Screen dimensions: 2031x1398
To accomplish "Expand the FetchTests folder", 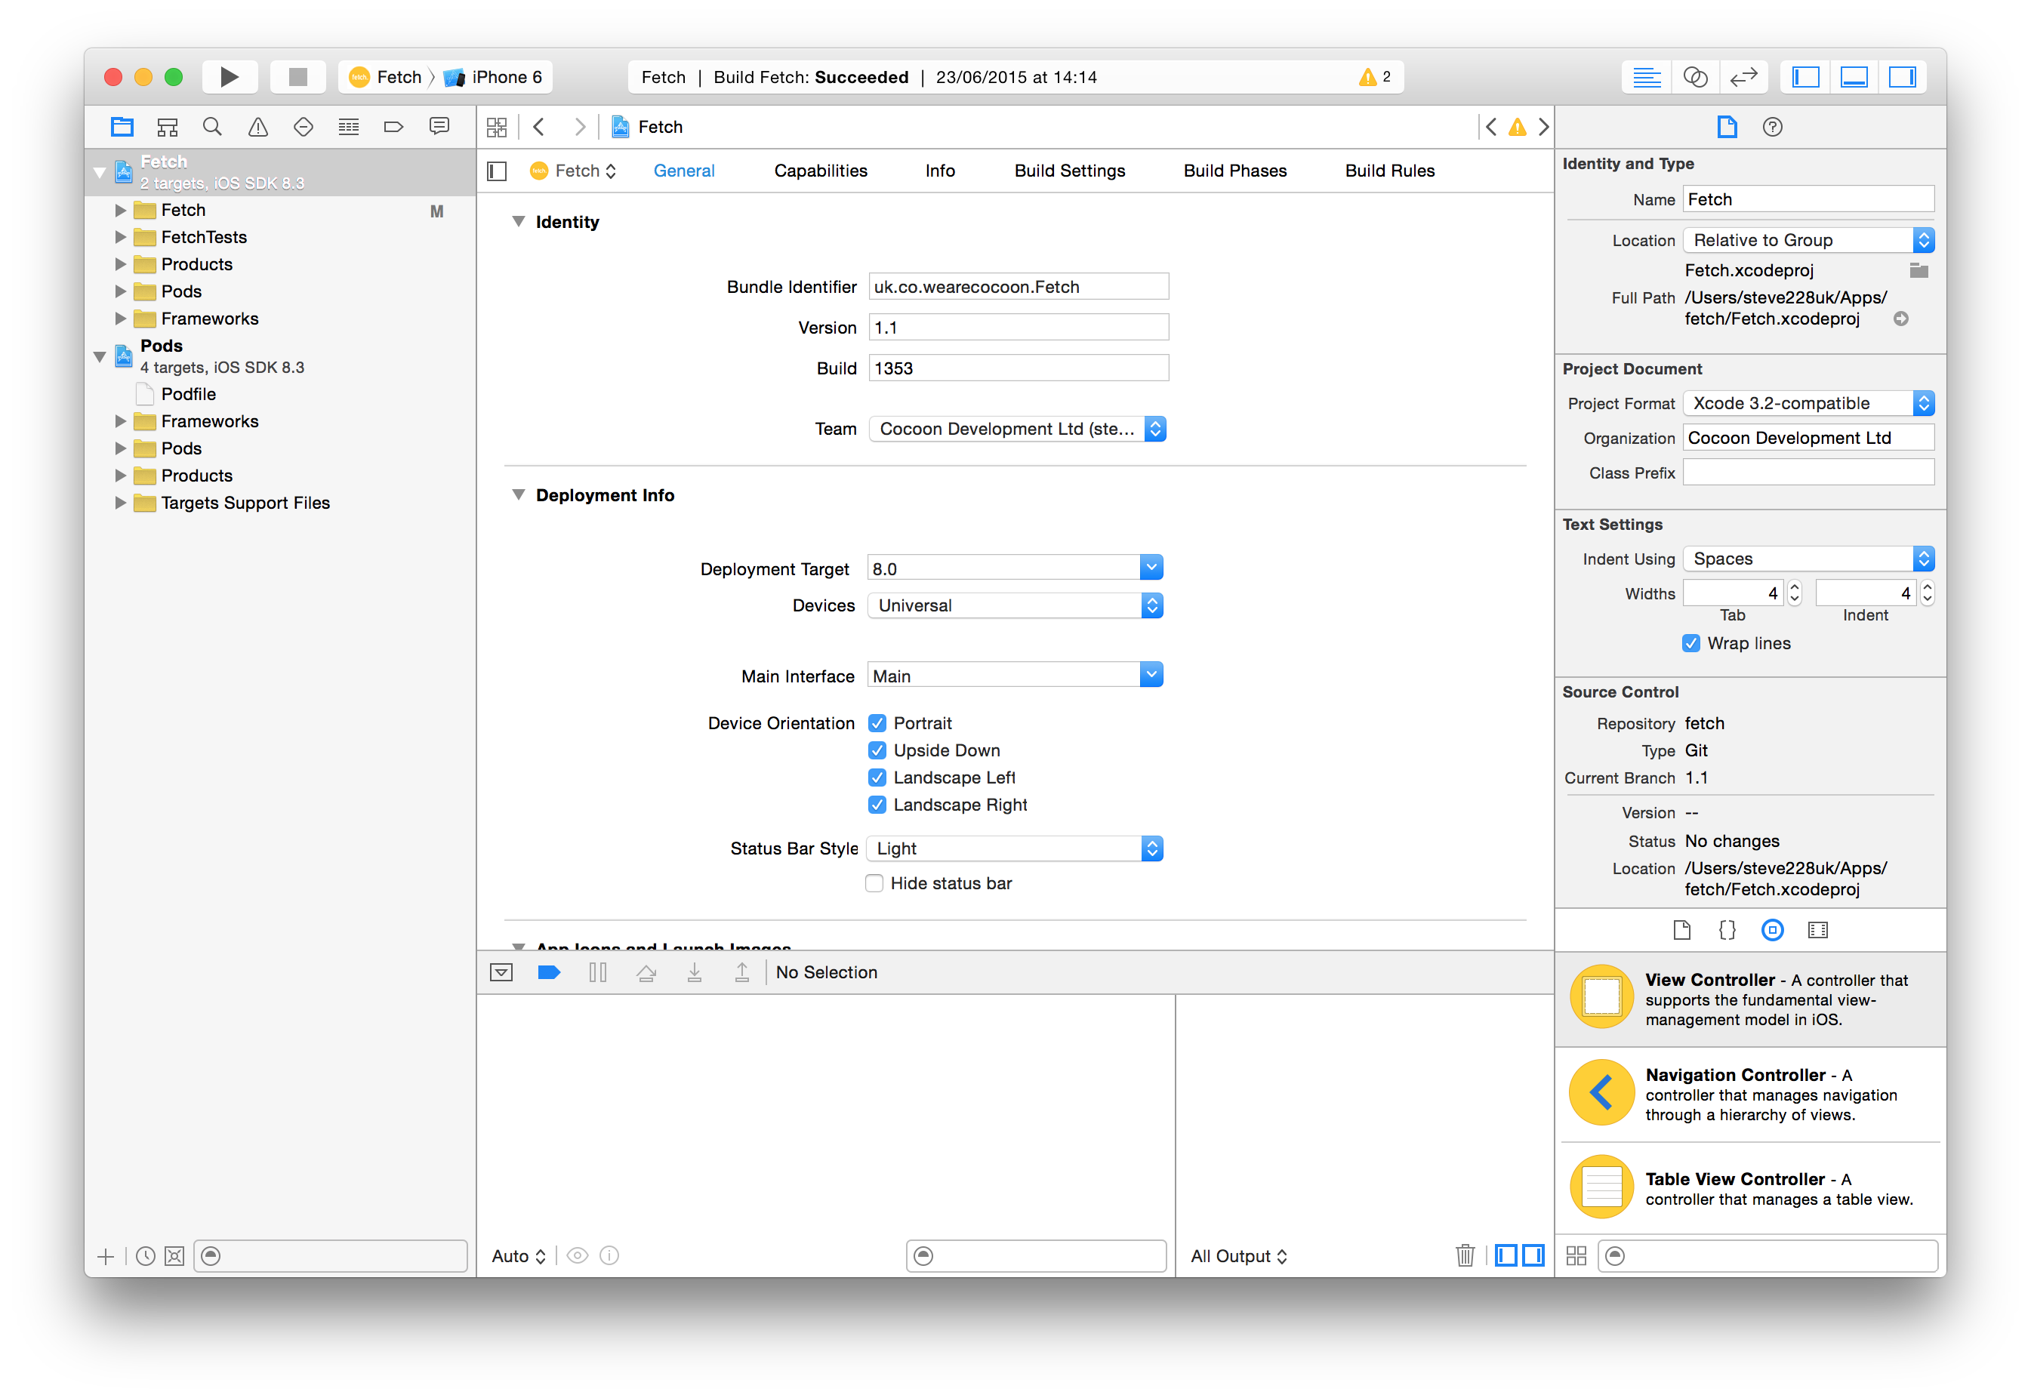I will point(121,237).
